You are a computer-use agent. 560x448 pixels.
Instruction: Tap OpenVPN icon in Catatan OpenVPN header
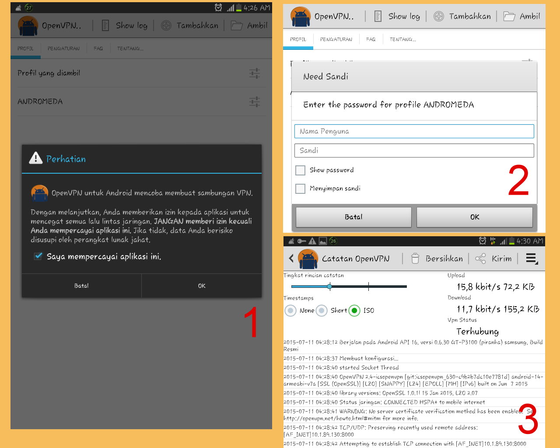[x=308, y=259]
